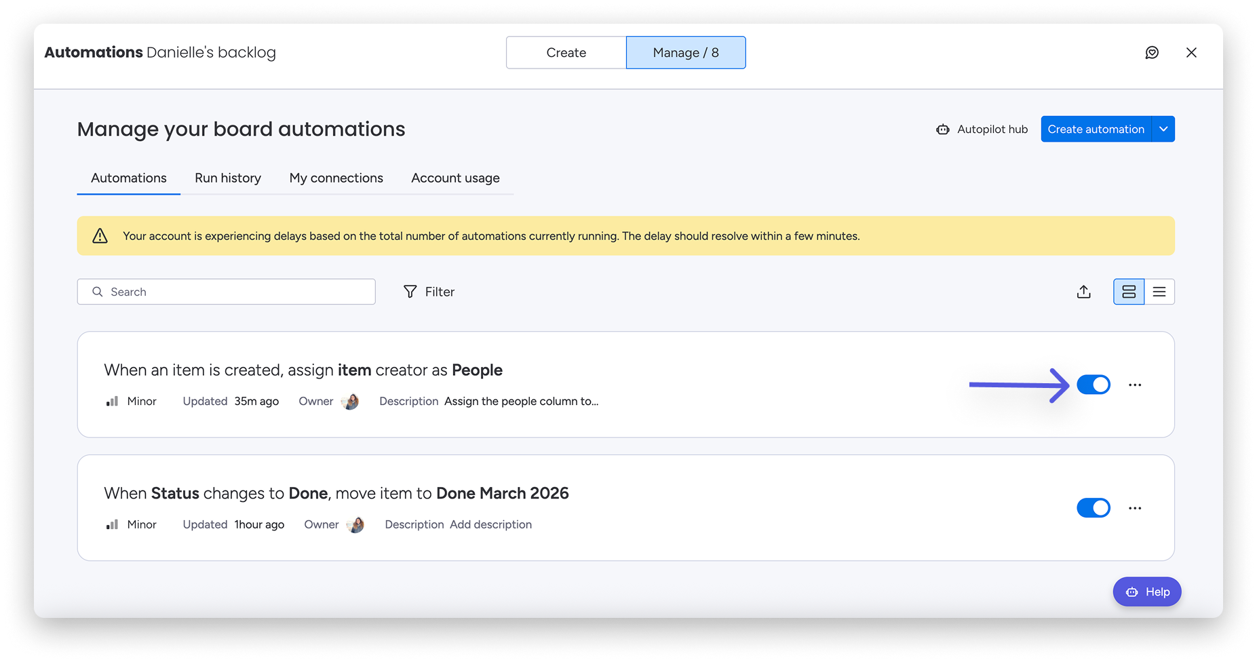Open the Automations sub-tab
Viewport: 1257px width, 662px height.
pos(129,178)
